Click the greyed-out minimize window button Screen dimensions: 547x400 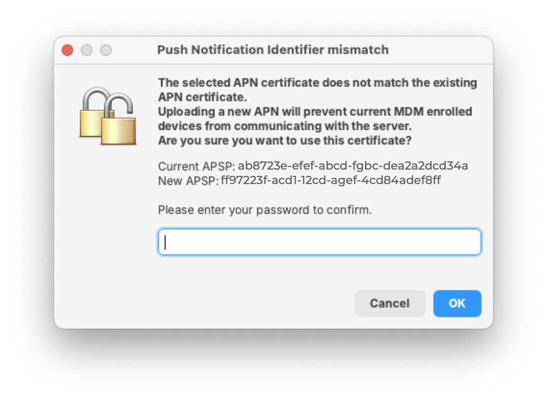pyautogui.click(x=87, y=50)
